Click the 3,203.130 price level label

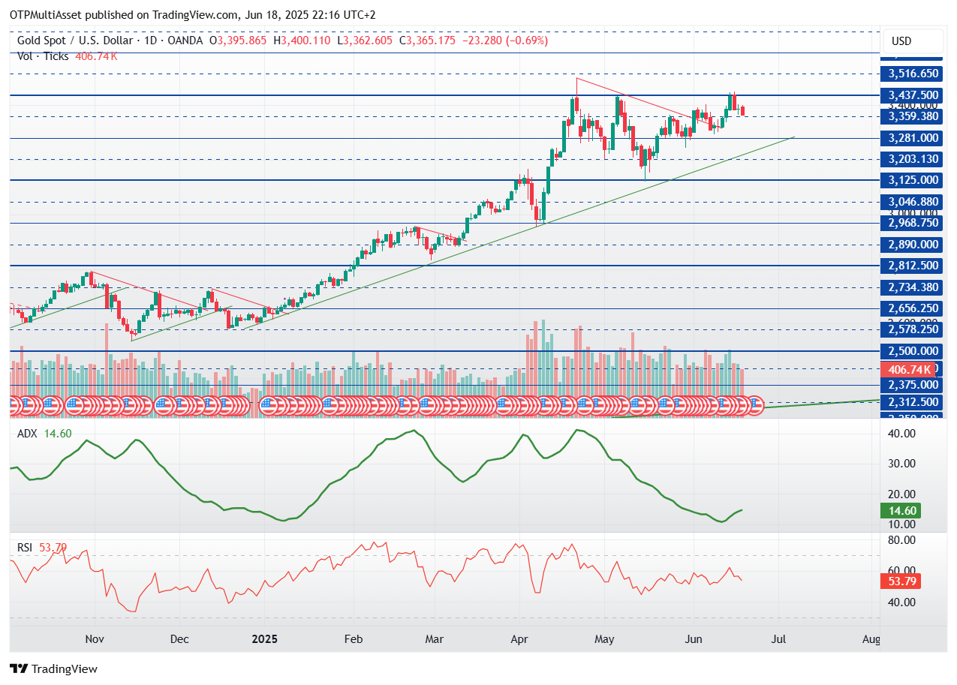(x=913, y=159)
